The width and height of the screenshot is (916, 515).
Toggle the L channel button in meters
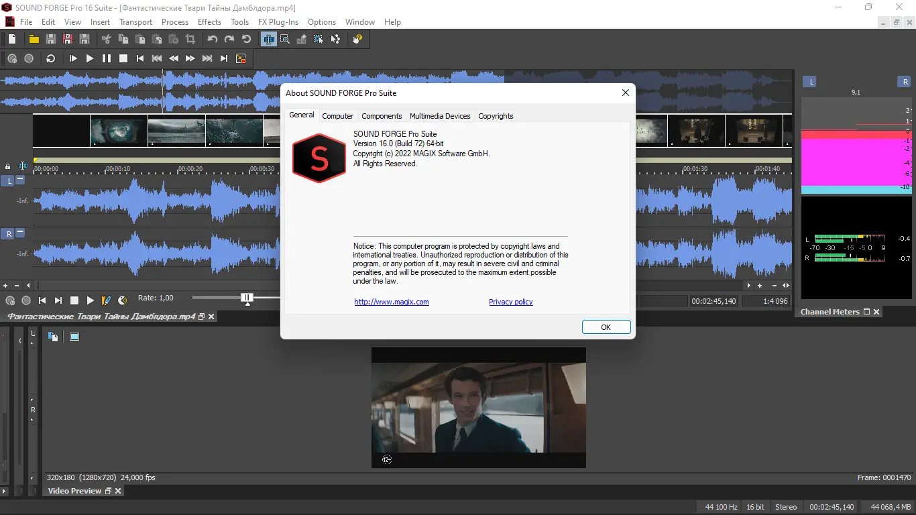[811, 82]
